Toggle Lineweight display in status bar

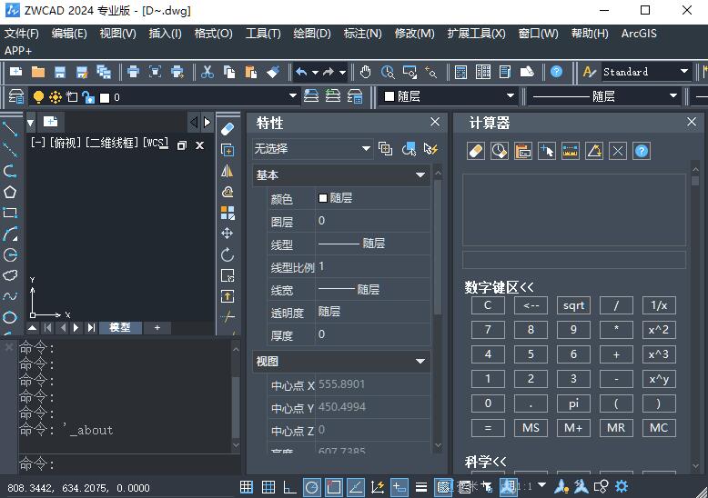pos(421,487)
